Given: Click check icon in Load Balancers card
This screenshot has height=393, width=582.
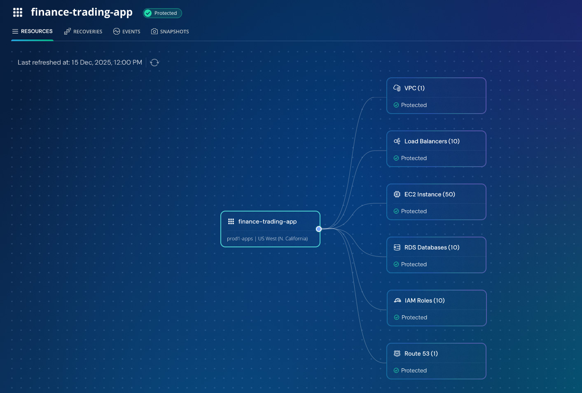Looking at the screenshot, I should 396,158.
